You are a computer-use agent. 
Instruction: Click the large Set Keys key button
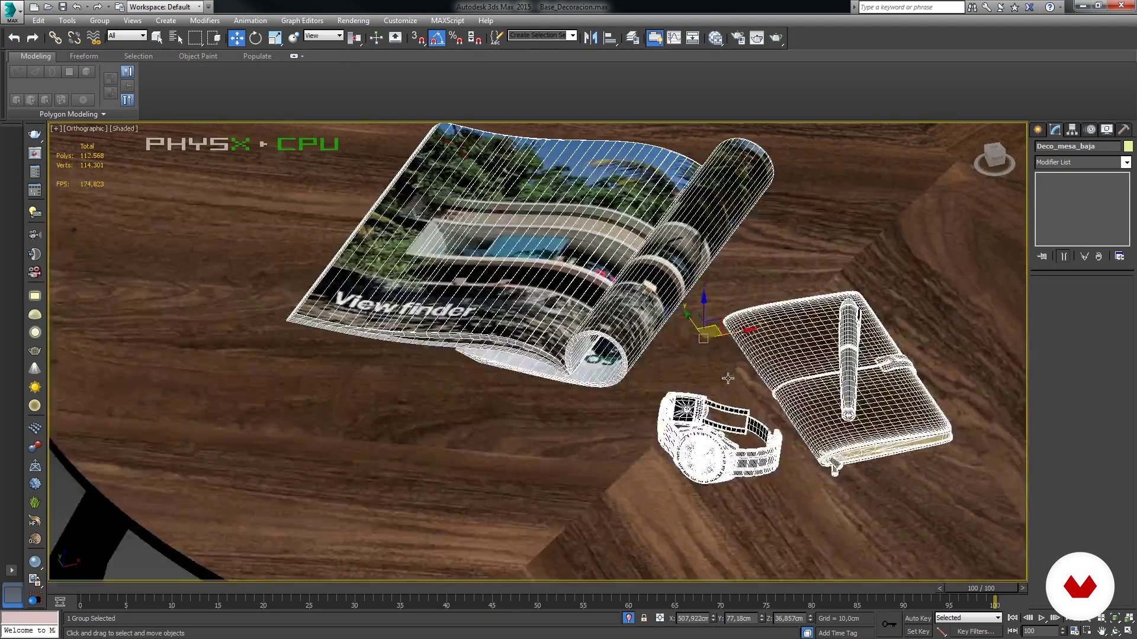coord(889,624)
